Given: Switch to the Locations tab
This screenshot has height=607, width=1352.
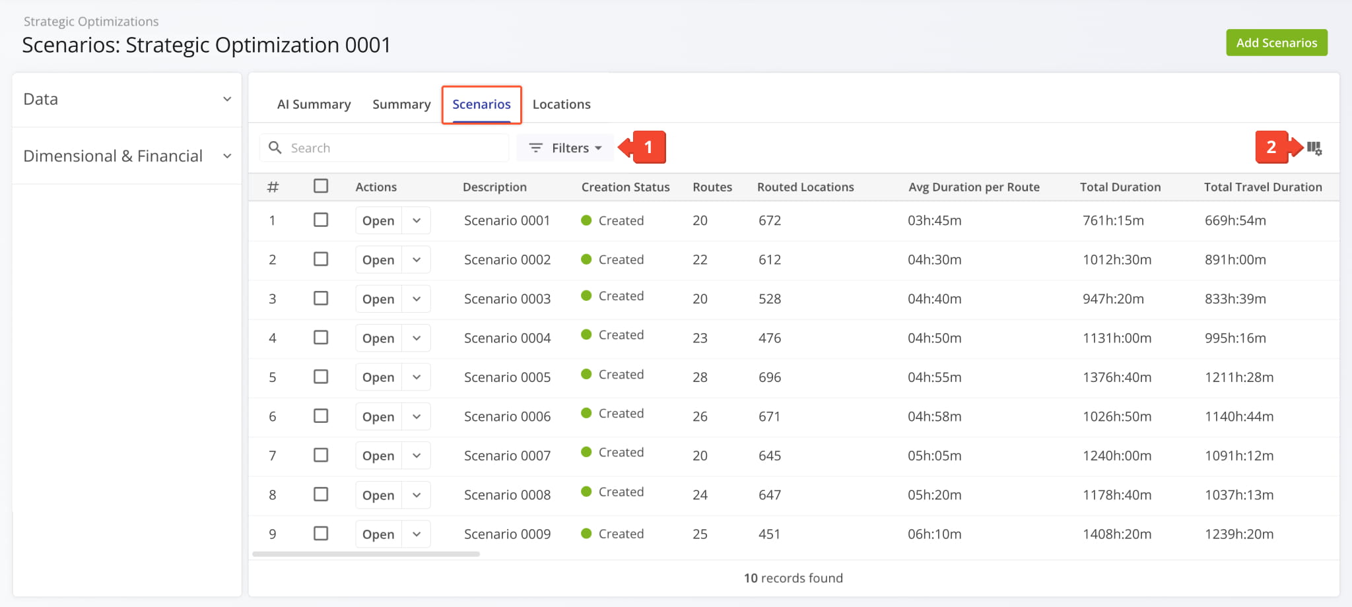Looking at the screenshot, I should point(561,104).
